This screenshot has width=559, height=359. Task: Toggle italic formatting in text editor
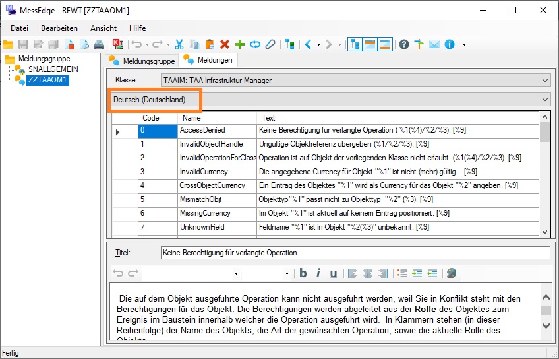click(318, 273)
